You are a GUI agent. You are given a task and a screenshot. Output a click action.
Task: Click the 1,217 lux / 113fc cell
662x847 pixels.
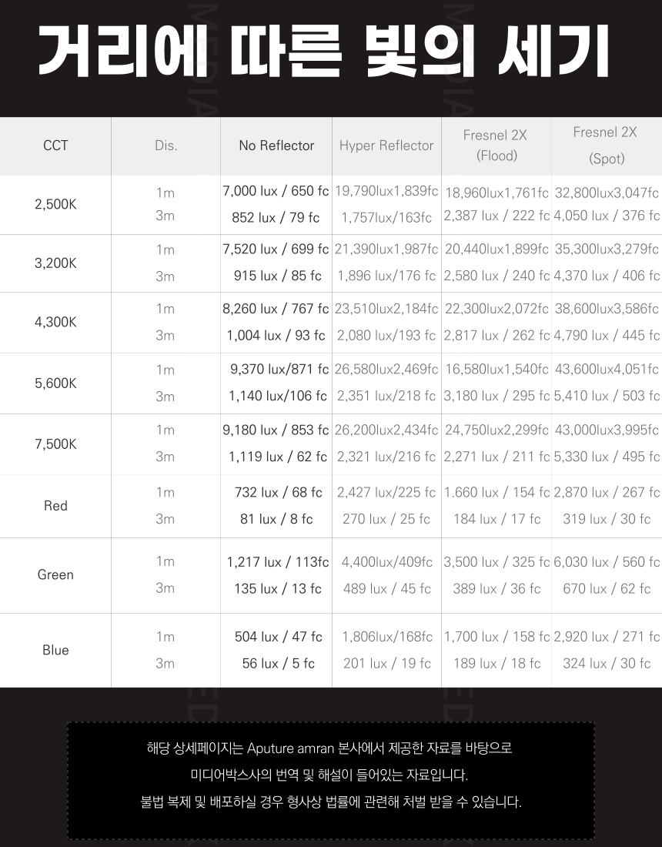pos(278,562)
